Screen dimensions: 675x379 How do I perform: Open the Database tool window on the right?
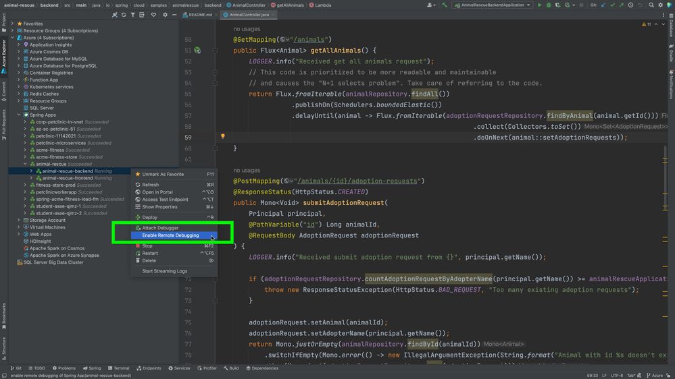671,26
